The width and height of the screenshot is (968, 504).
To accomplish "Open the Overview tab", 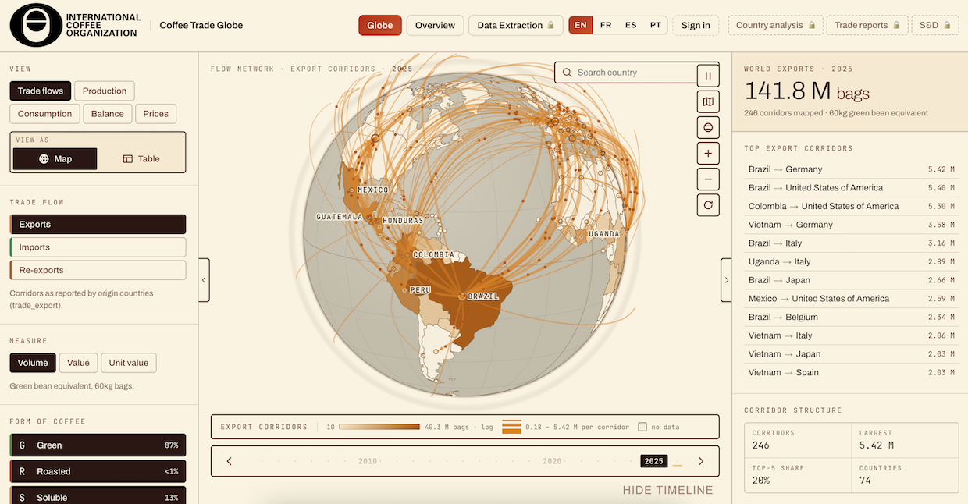I will (x=435, y=25).
